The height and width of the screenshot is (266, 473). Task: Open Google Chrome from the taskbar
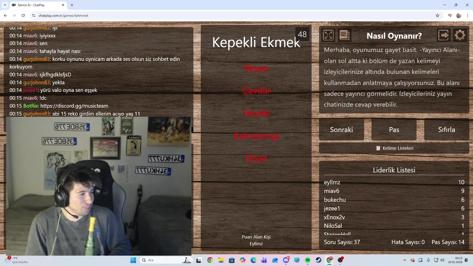point(210,260)
